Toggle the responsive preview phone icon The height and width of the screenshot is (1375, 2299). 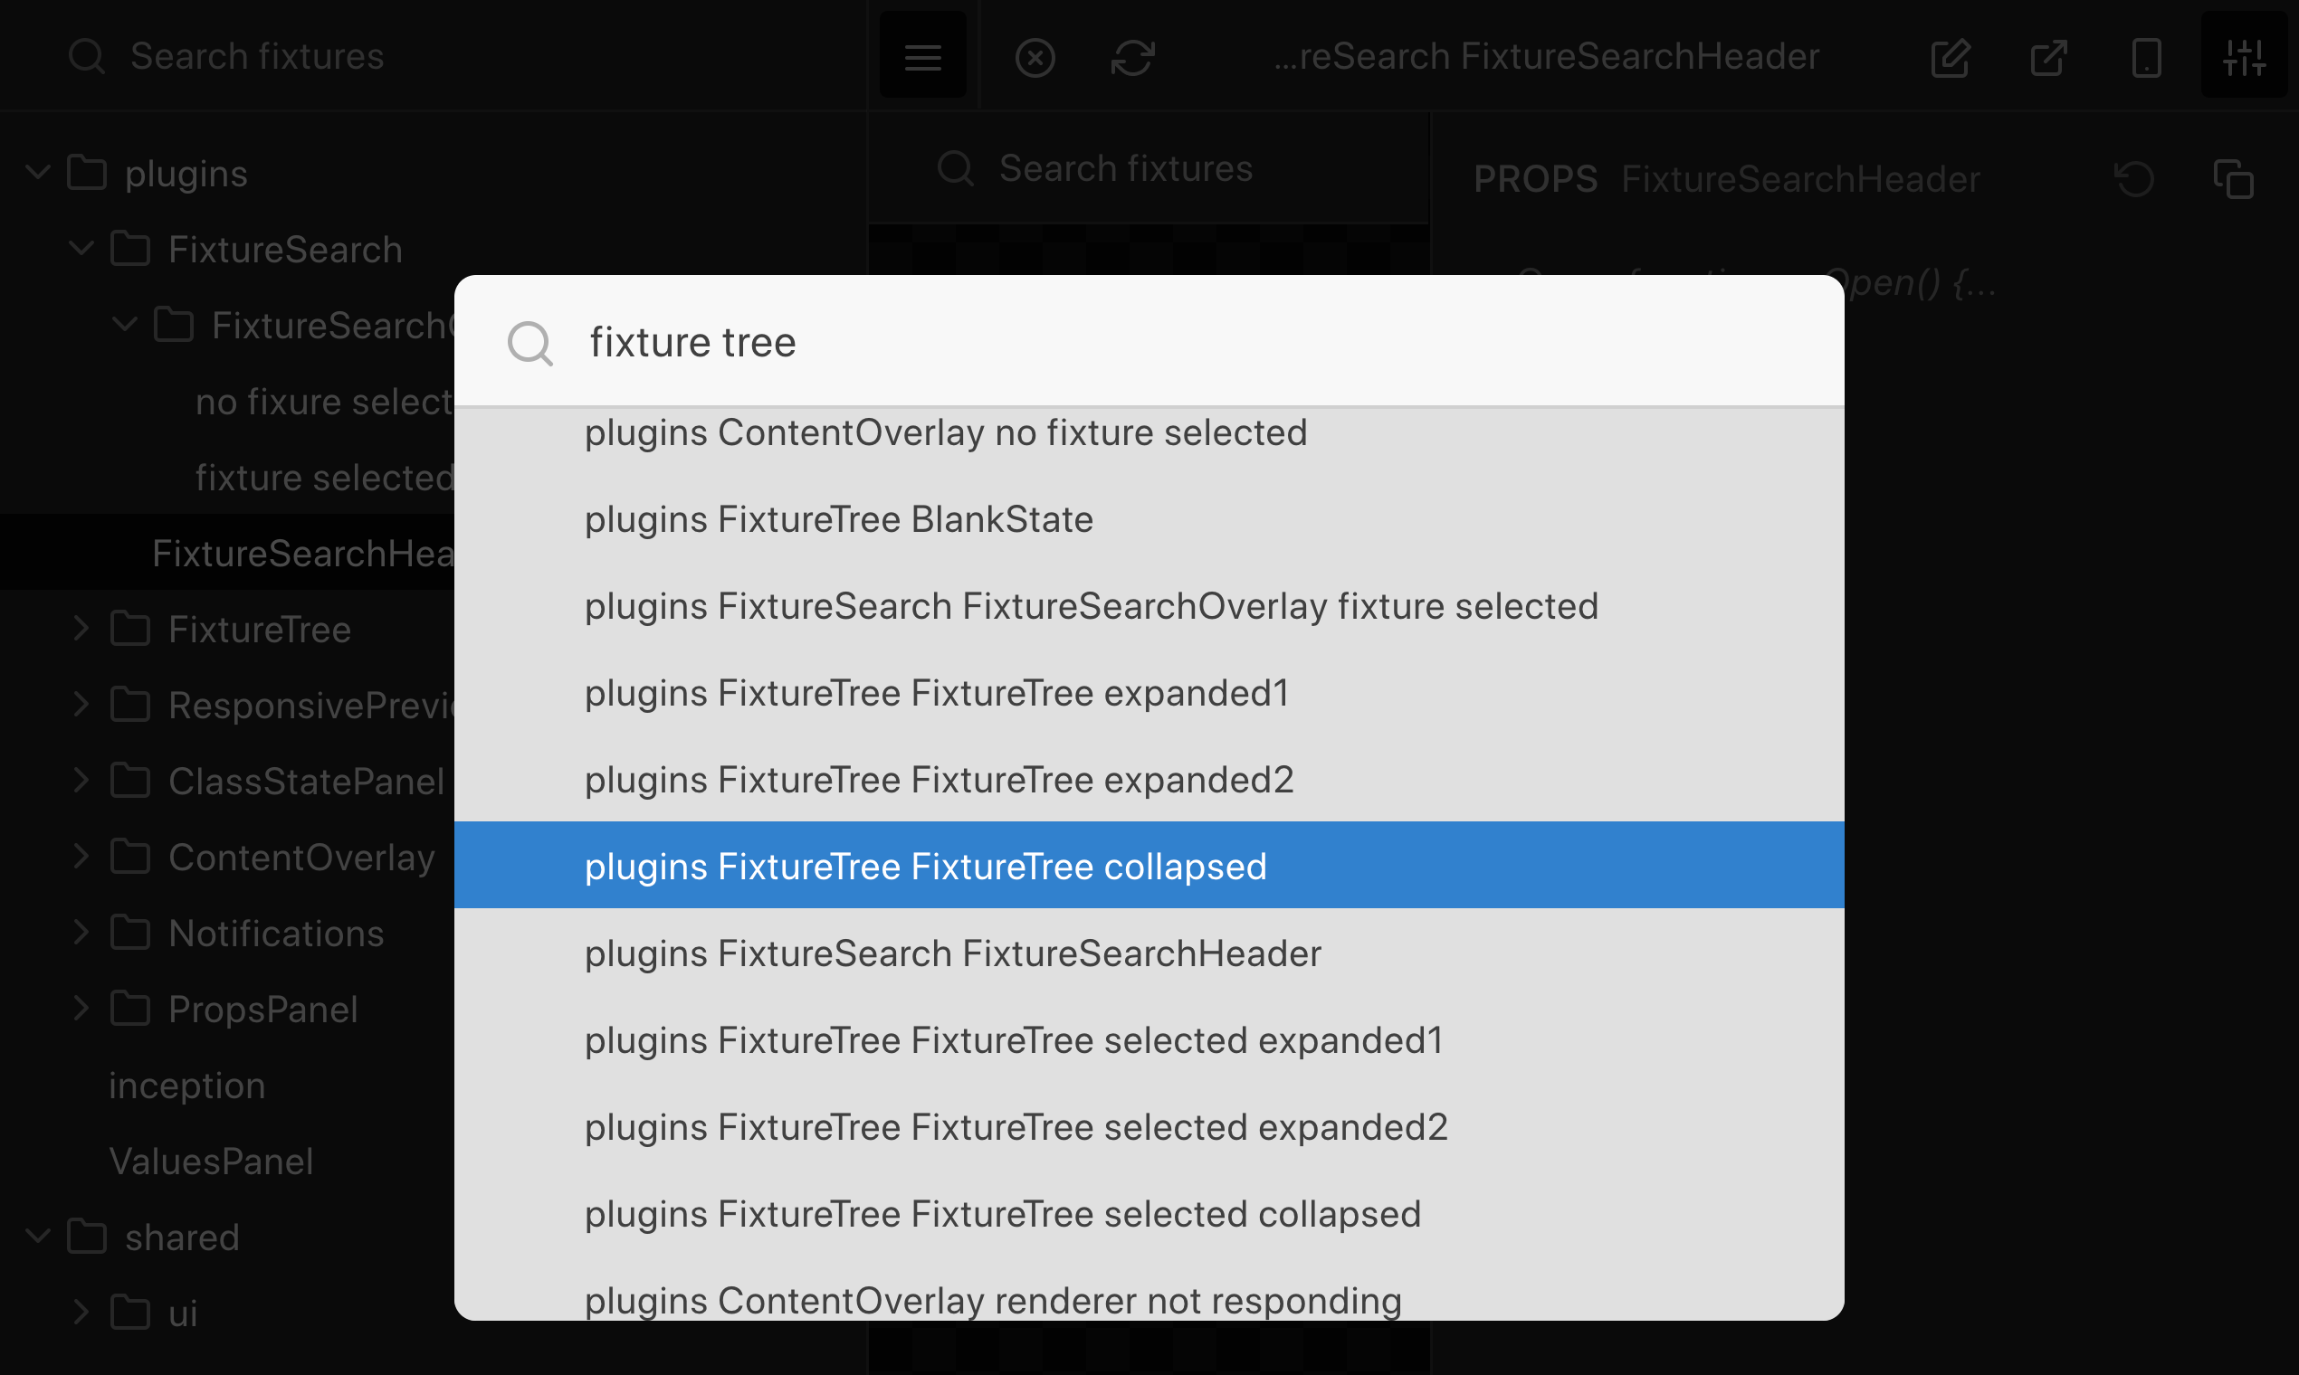(x=2146, y=58)
